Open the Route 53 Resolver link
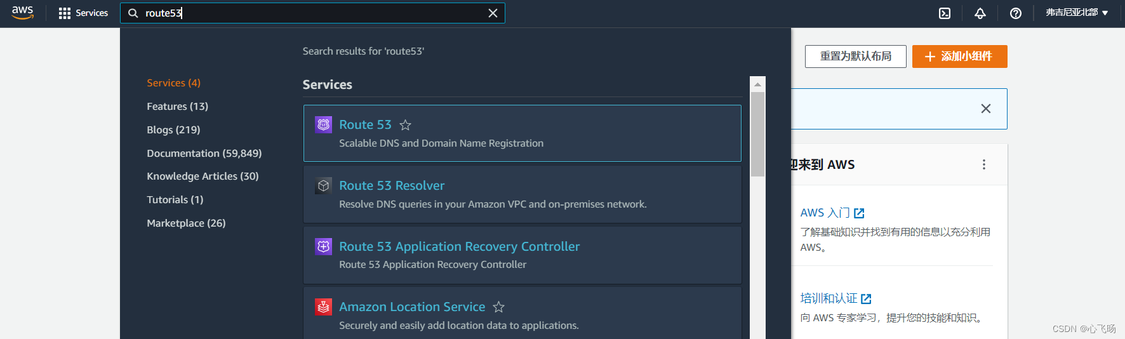 [392, 186]
